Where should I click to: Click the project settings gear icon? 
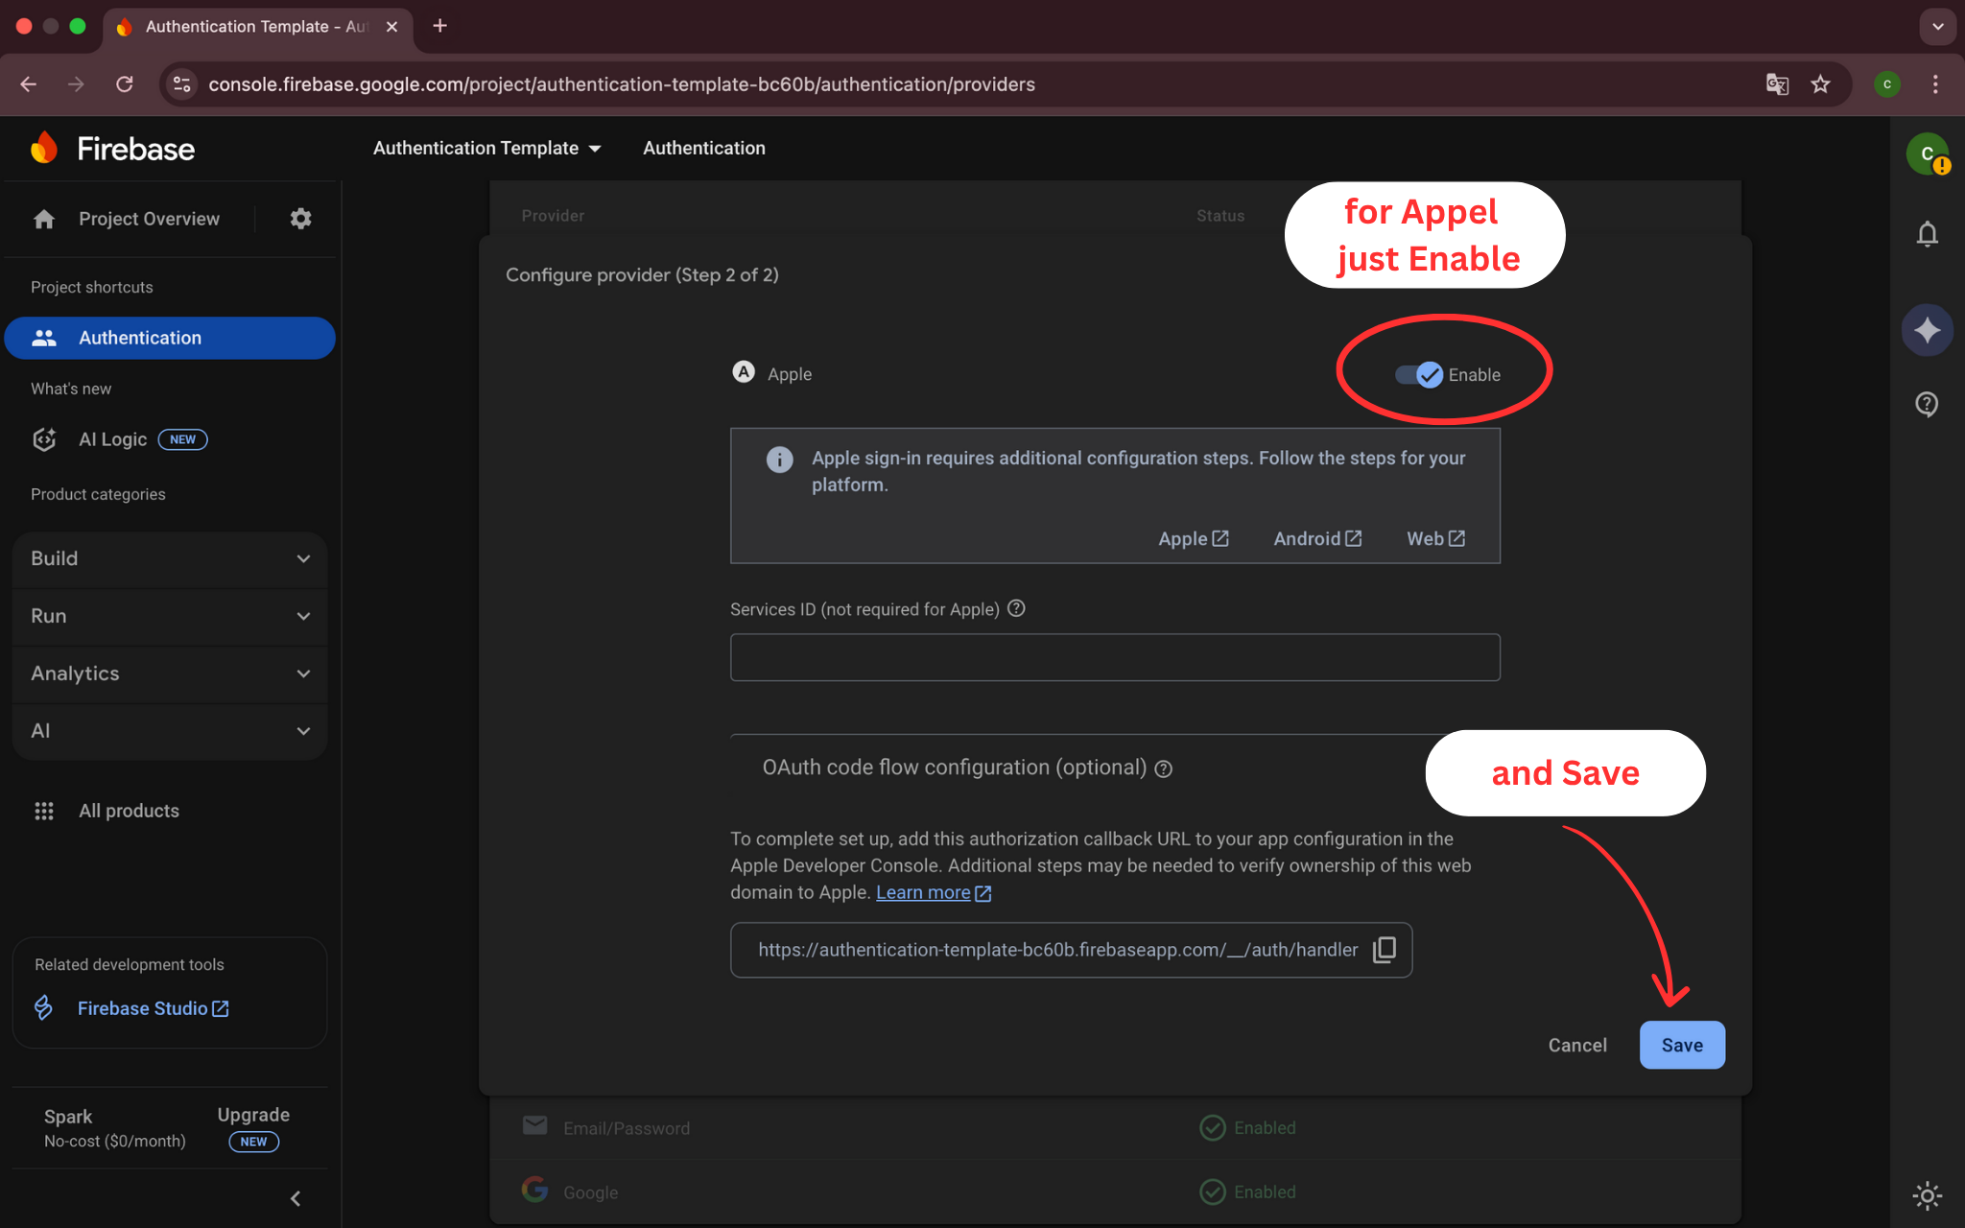click(300, 219)
